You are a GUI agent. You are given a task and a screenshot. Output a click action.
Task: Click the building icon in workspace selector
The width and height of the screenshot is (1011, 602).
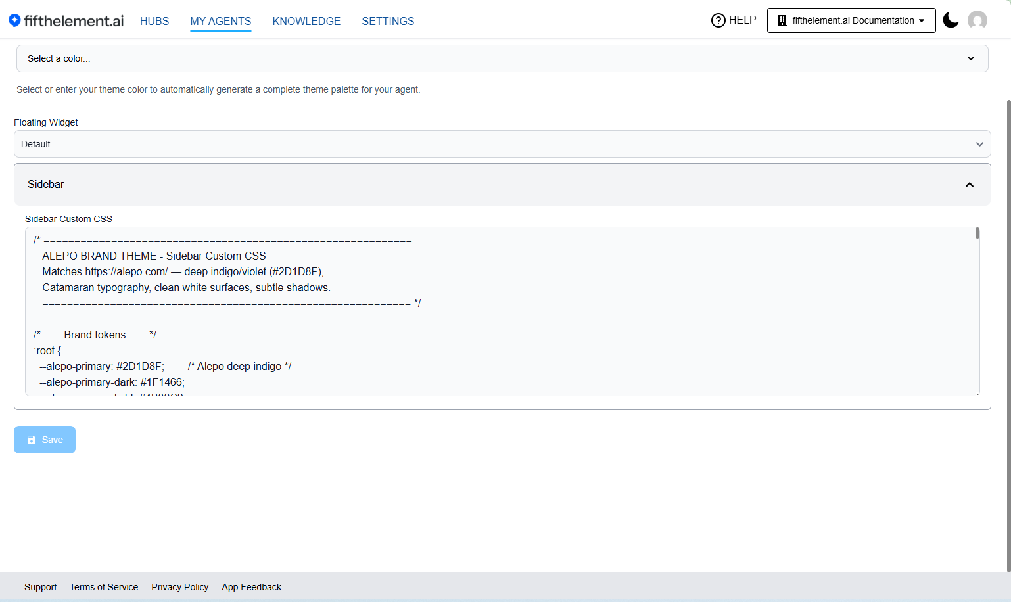point(782,20)
